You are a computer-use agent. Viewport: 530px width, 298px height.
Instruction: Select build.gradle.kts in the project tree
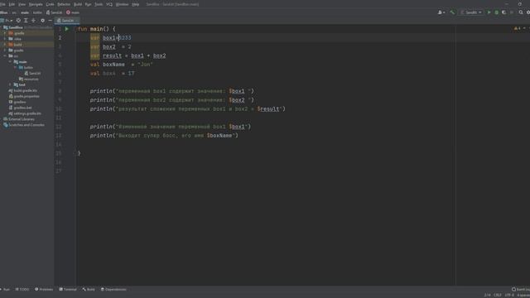23,90
